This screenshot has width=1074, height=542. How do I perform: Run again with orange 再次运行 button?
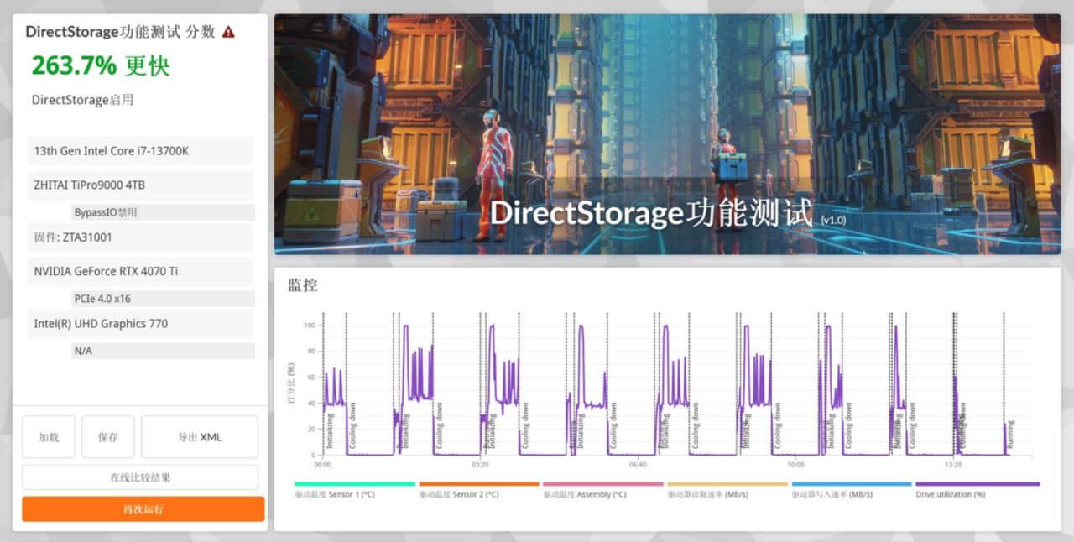click(x=143, y=509)
